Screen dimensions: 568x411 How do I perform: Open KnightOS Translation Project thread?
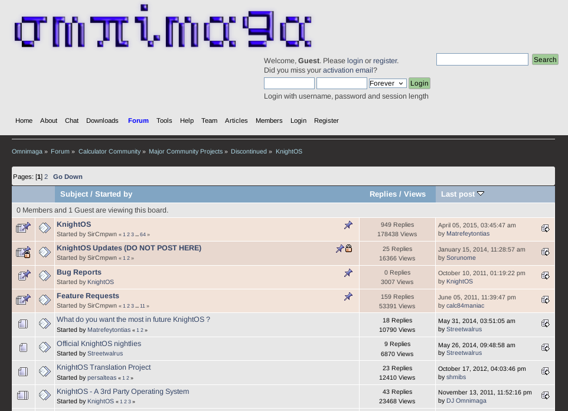(103, 367)
